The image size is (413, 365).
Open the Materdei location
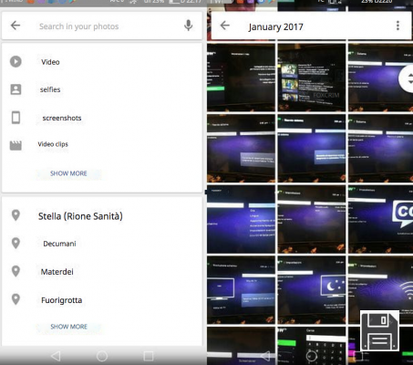tap(102, 272)
